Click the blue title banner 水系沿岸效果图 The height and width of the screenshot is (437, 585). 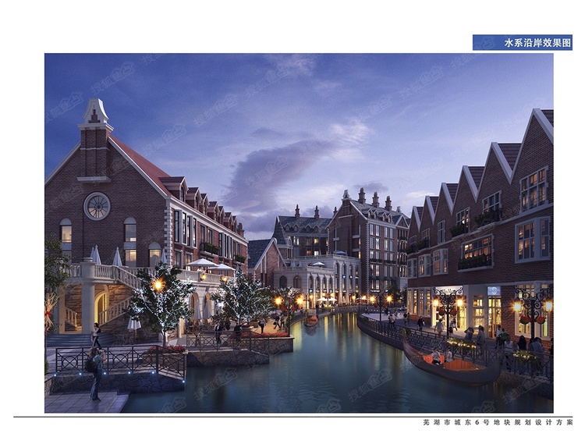523,43
